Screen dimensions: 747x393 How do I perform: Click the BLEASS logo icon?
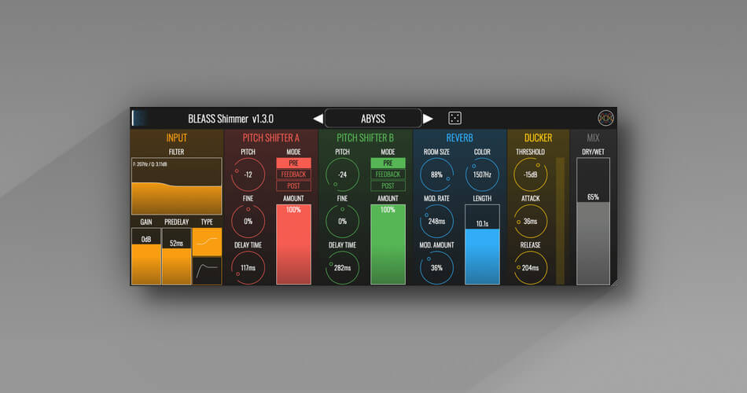(x=605, y=118)
